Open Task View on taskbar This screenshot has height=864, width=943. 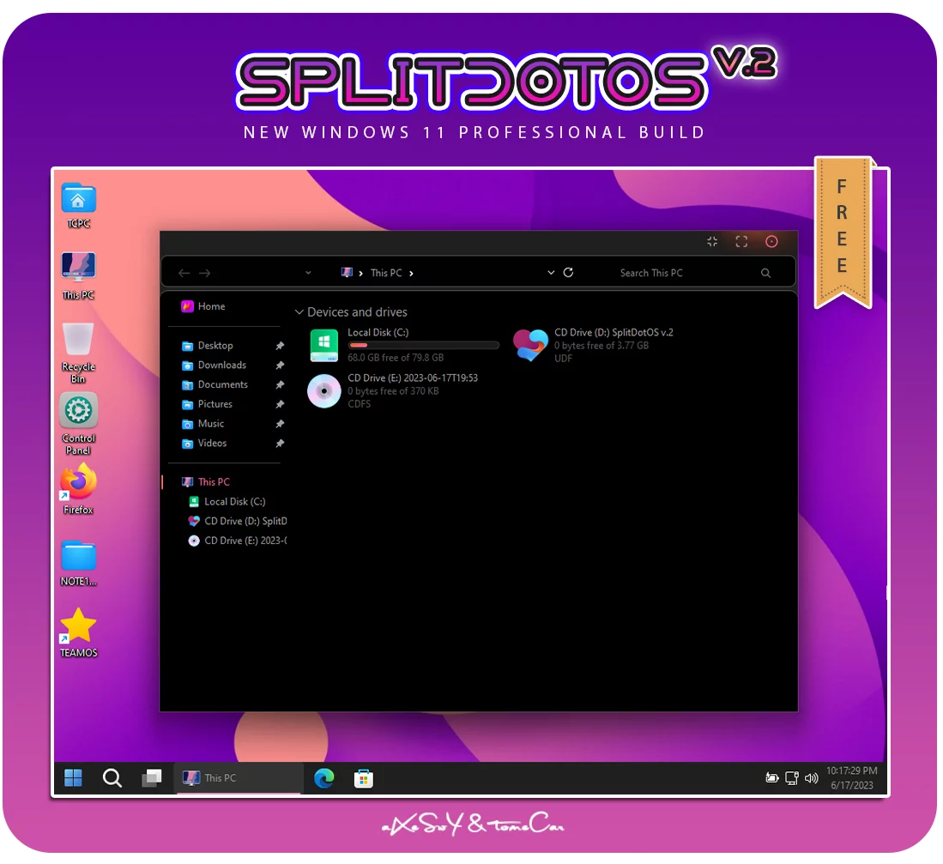tap(152, 778)
